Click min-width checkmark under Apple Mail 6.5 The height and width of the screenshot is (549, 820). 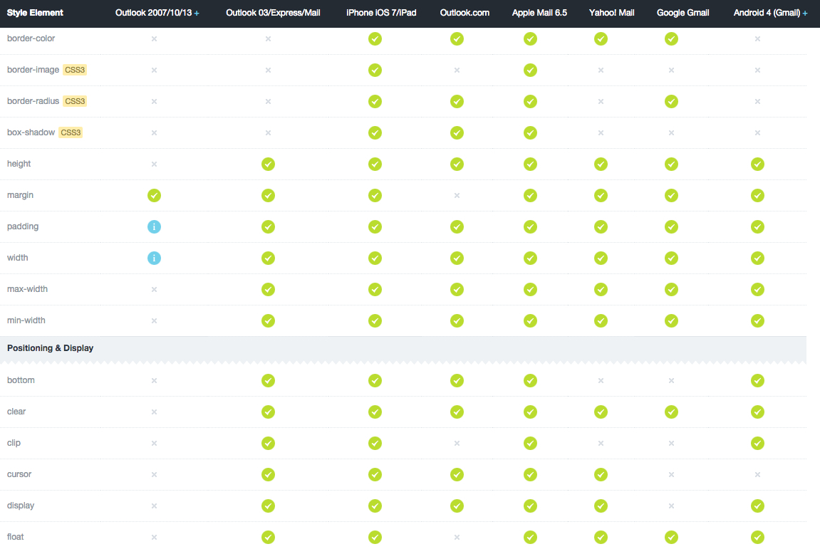(530, 321)
